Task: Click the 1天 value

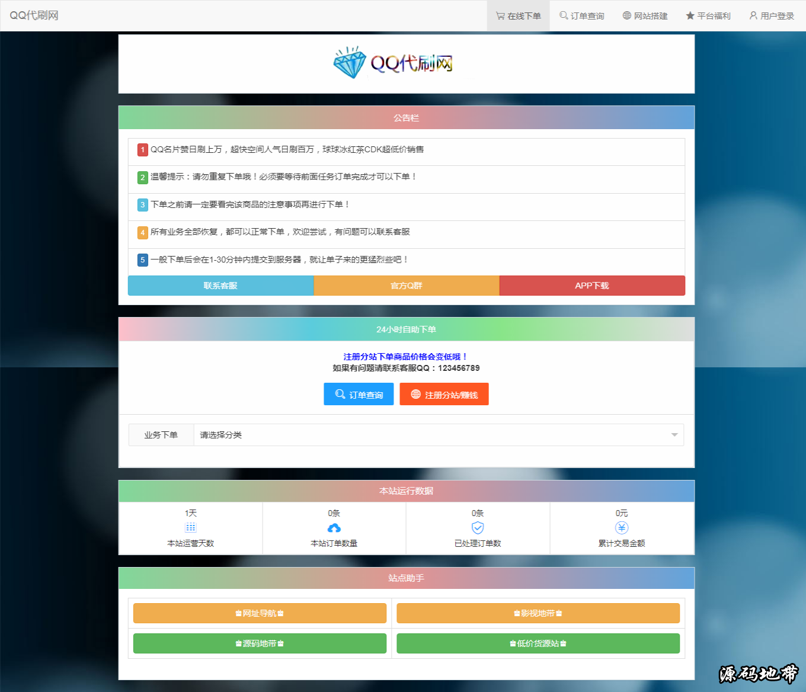Action: pyautogui.click(x=191, y=513)
